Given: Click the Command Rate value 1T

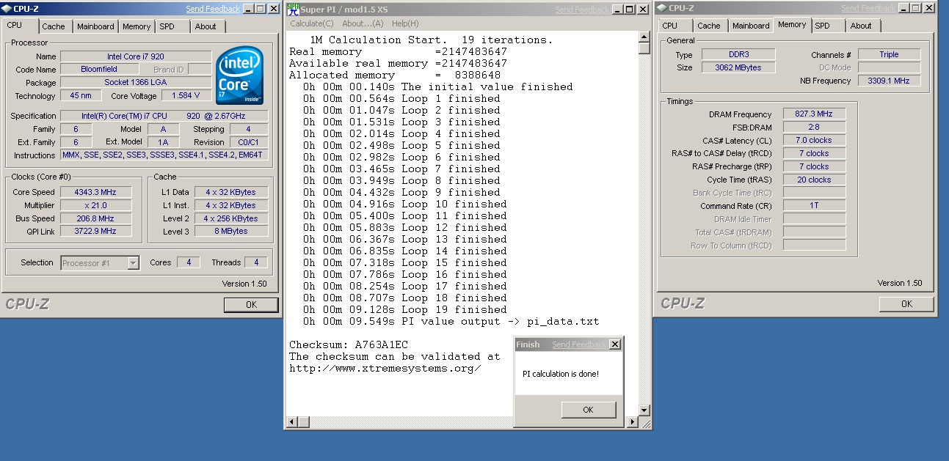Looking at the screenshot, I should click(x=814, y=206).
